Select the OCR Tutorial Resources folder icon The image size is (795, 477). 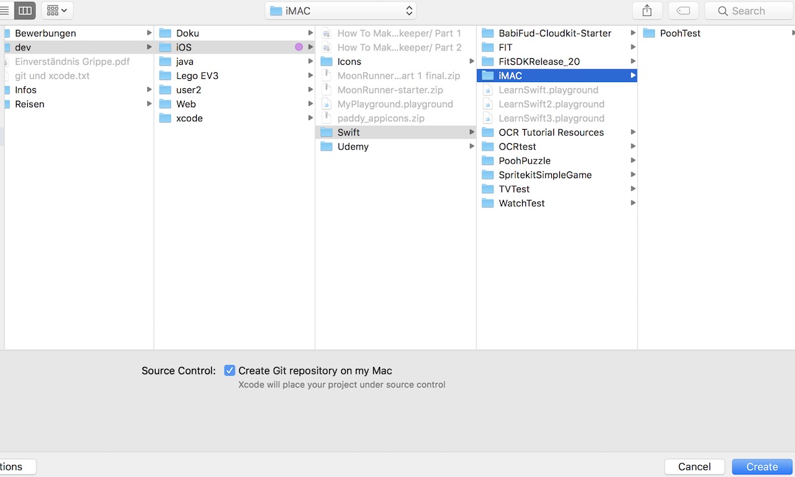pyautogui.click(x=489, y=132)
